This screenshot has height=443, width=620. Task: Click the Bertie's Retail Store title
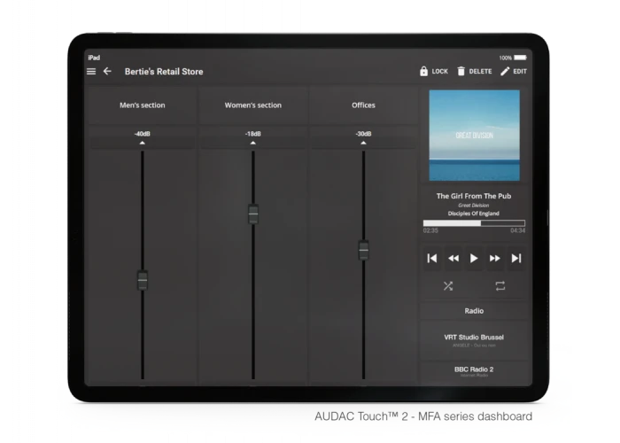pyautogui.click(x=164, y=72)
